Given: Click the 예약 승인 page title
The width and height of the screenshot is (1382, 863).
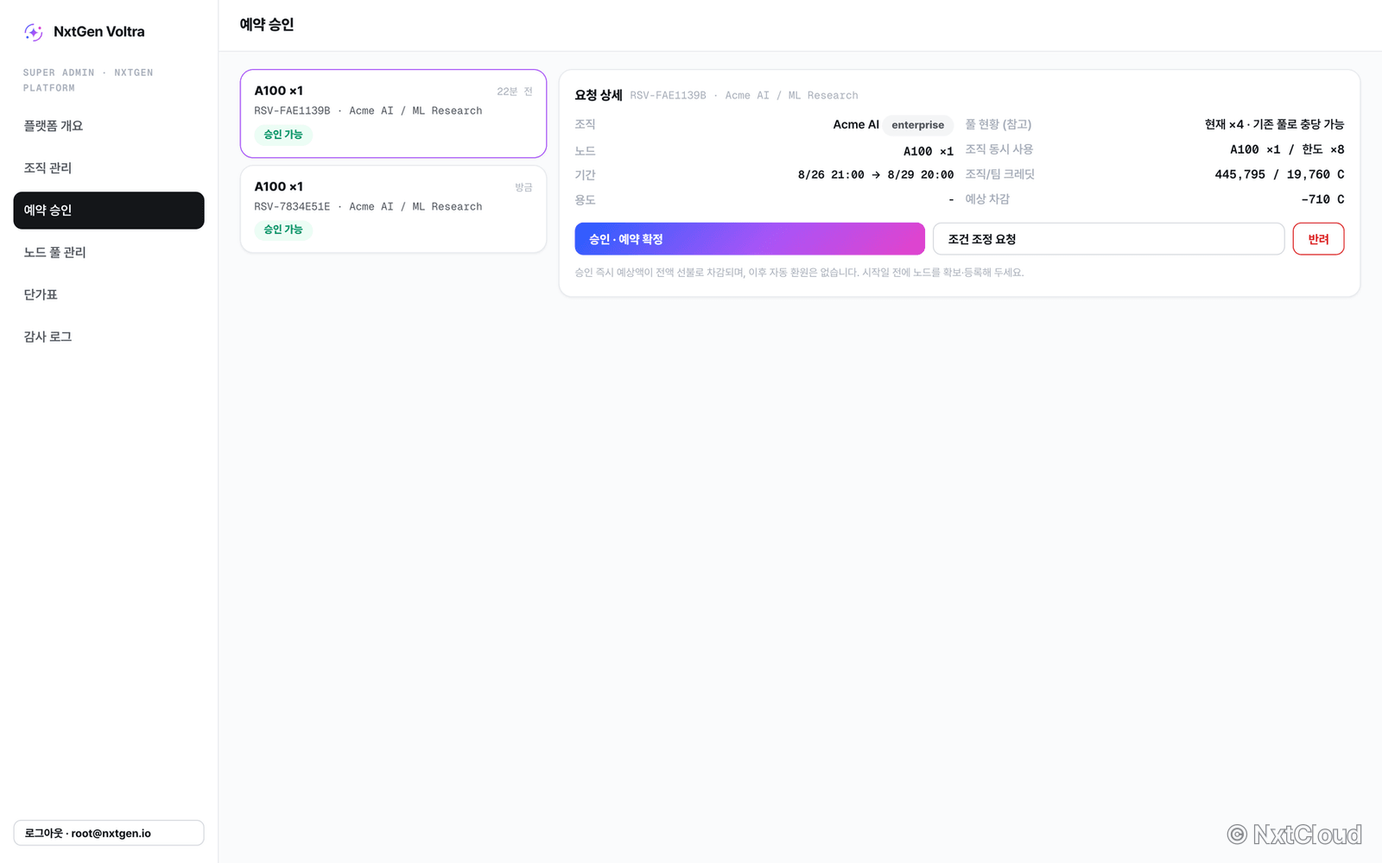Looking at the screenshot, I should (267, 25).
